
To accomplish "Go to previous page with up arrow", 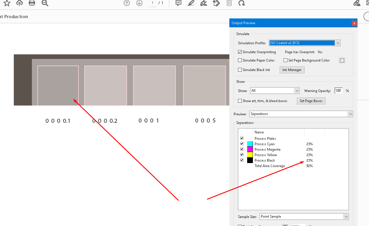I will coord(127,3).
